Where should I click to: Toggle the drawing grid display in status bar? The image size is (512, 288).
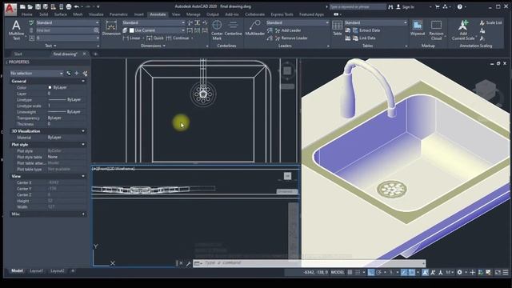point(350,272)
